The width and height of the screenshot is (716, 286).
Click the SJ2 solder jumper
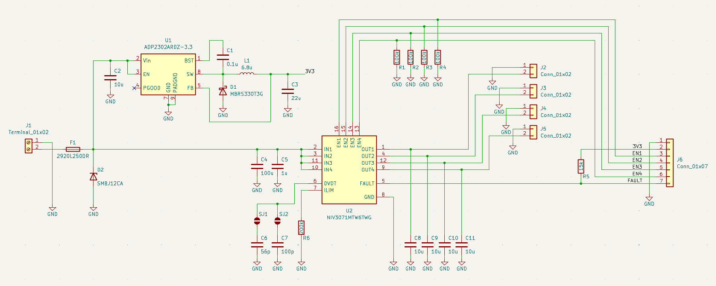[x=277, y=221]
